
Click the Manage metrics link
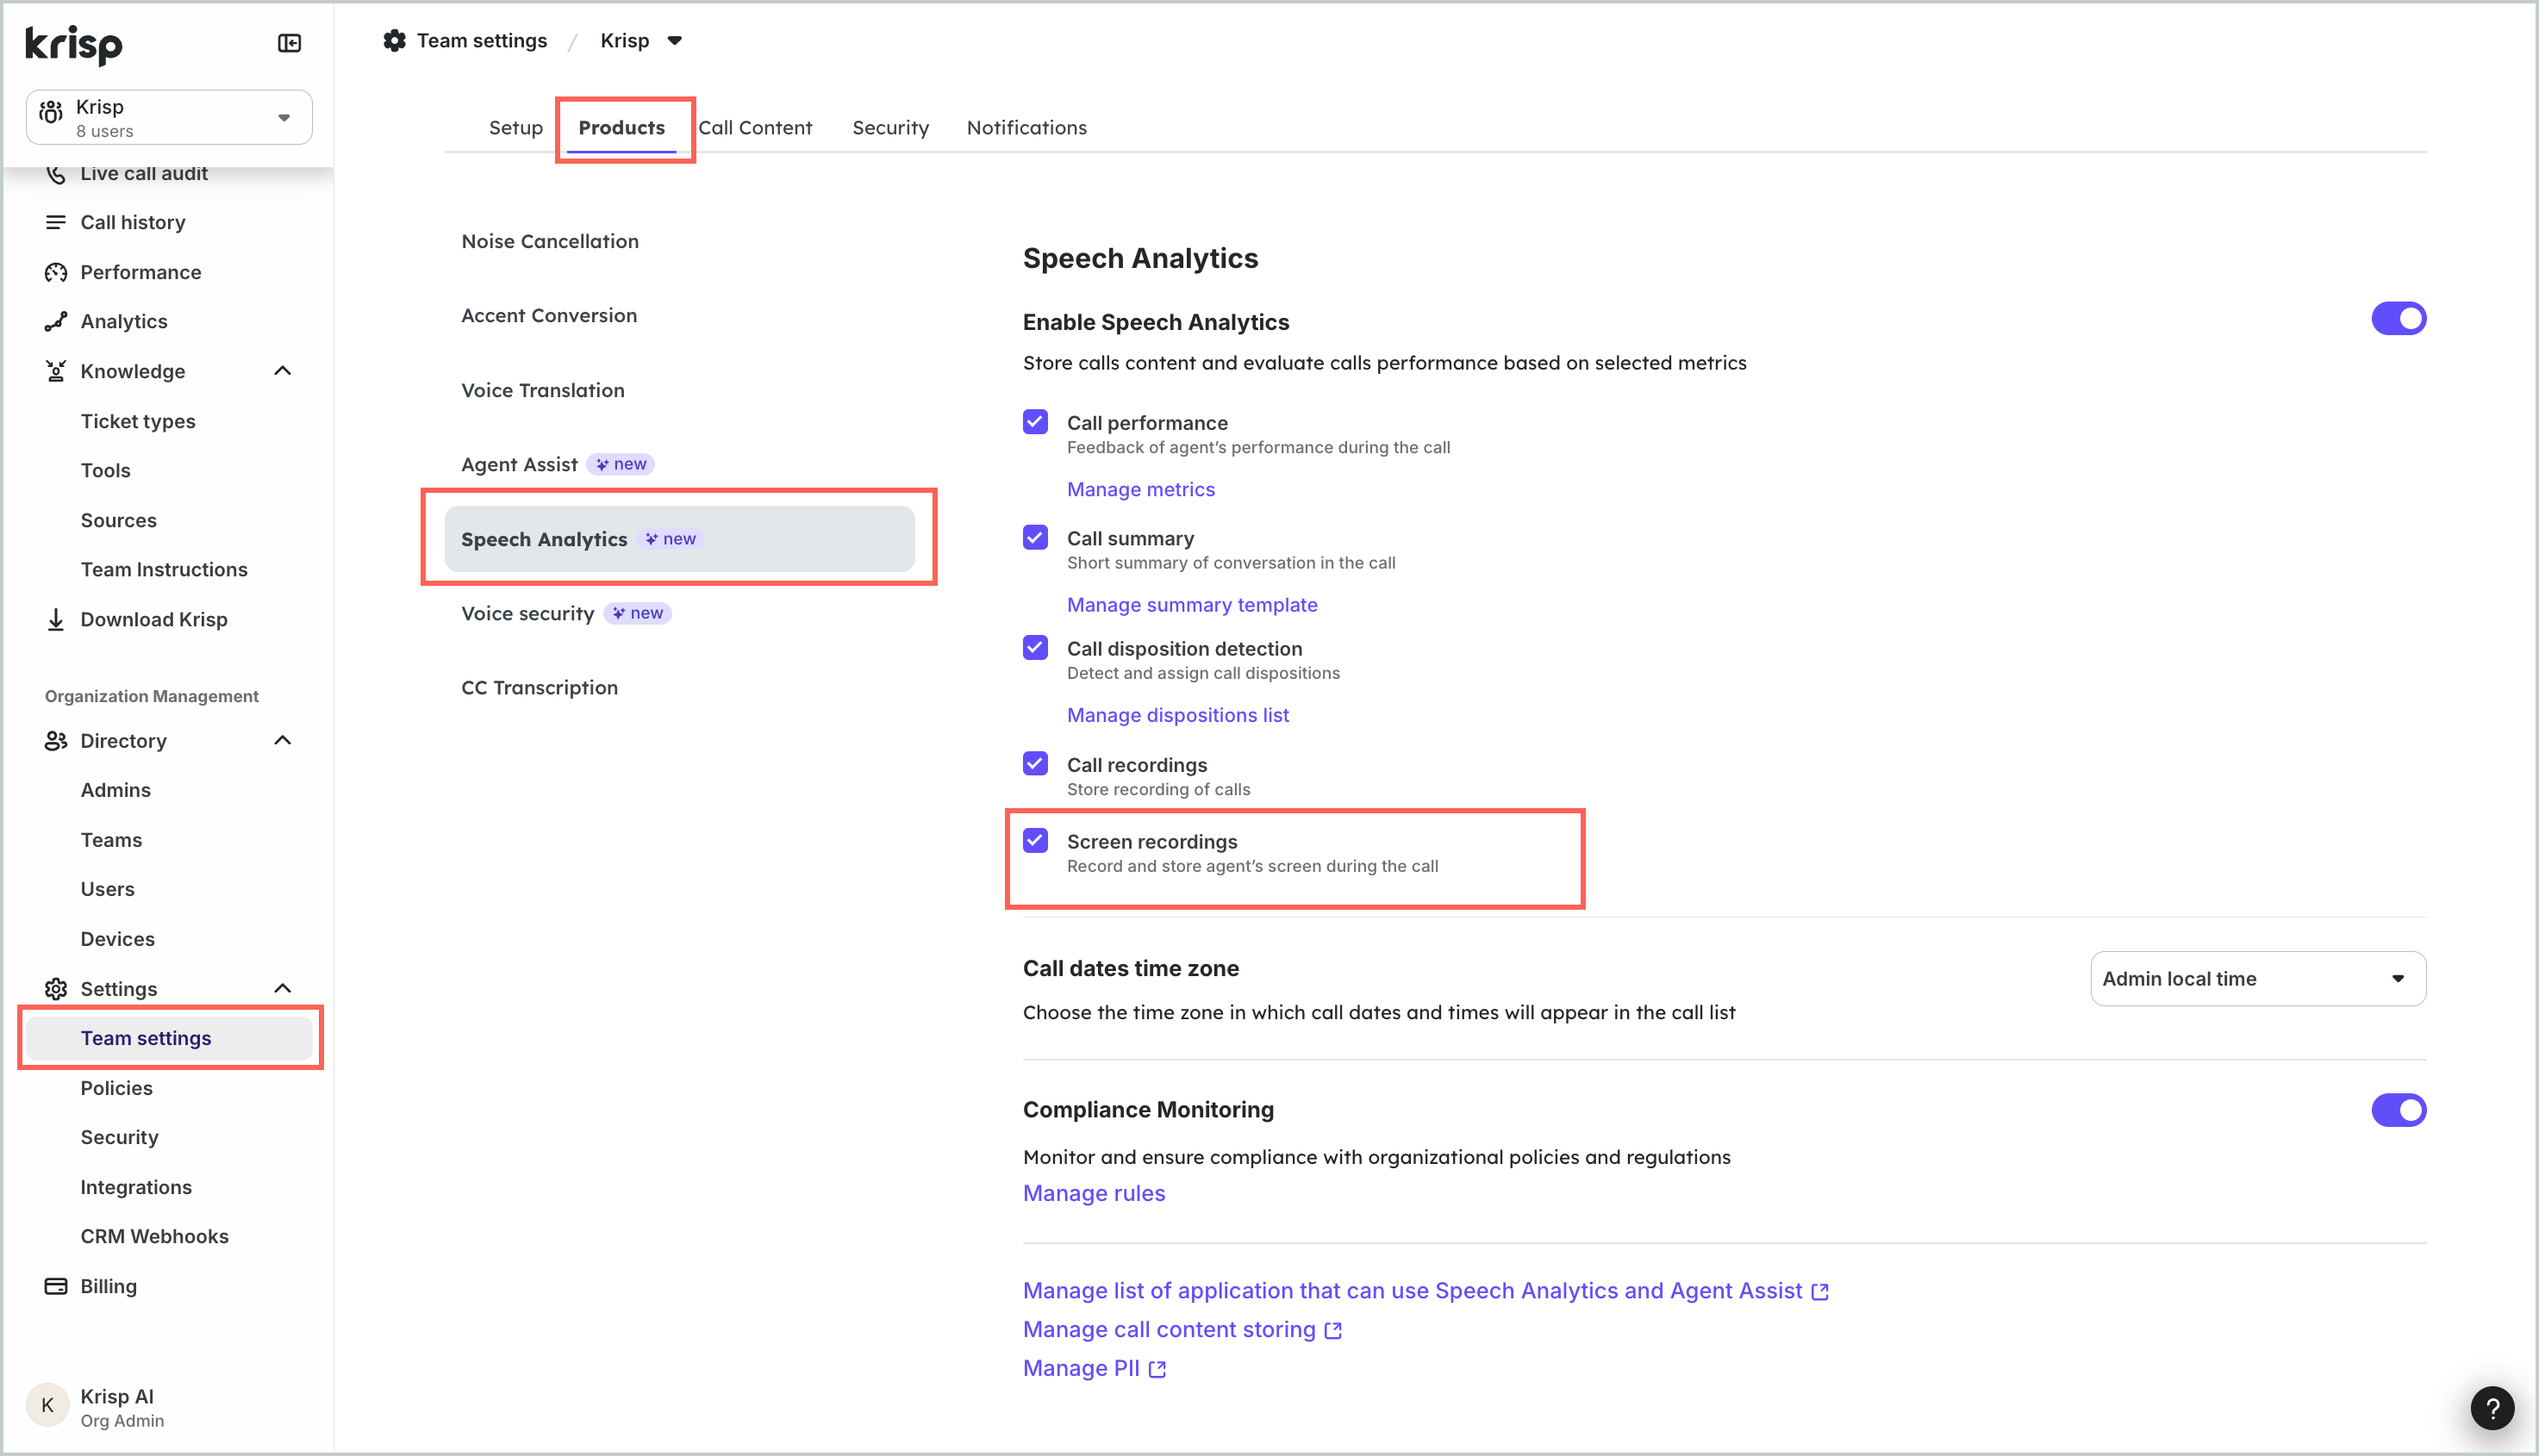(1140, 490)
